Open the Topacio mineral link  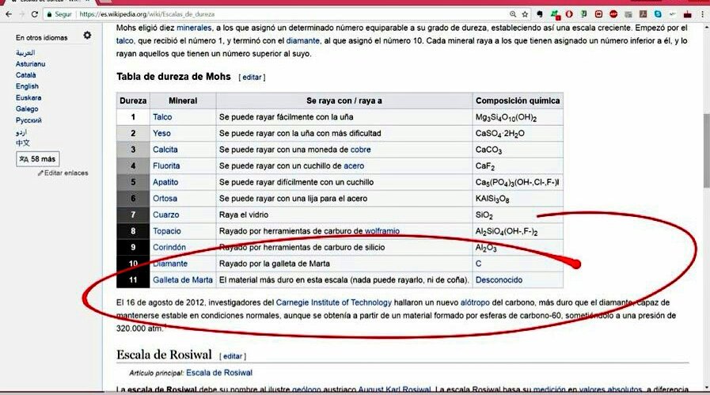point(167,231)
